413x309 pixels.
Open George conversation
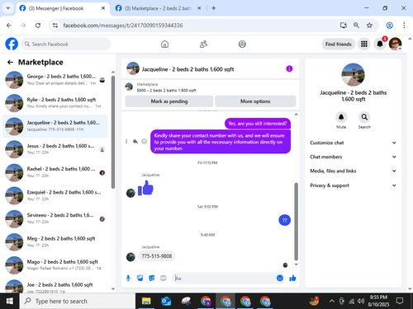point(55,80)
